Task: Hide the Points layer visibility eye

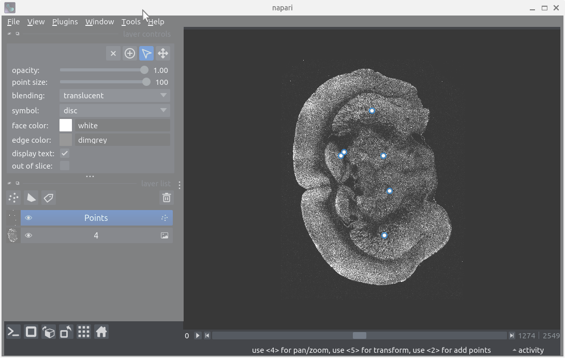Action: coord(28,218)
